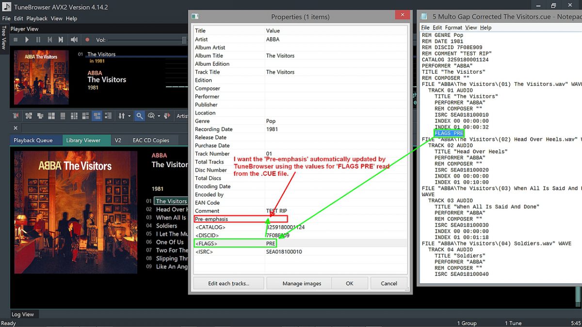Cancel the Properties dialog
Screen dimensions: 582x327
point(389,283)
